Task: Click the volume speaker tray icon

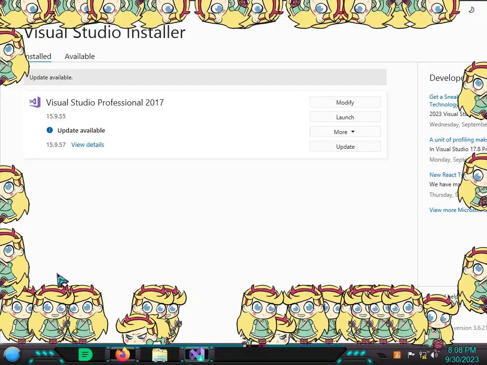Action: (434, 355)
